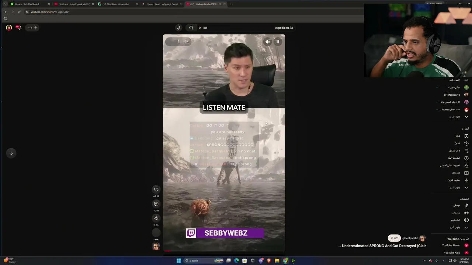Click the Short title Underestimated SPRONG
472x265 pixels.
point(382,246)
